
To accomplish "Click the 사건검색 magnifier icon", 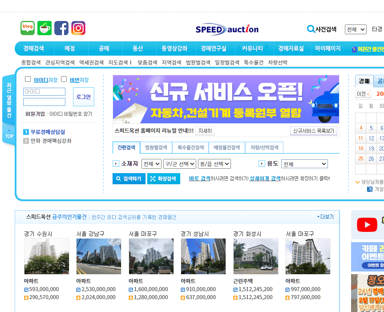I will (311, 28).
